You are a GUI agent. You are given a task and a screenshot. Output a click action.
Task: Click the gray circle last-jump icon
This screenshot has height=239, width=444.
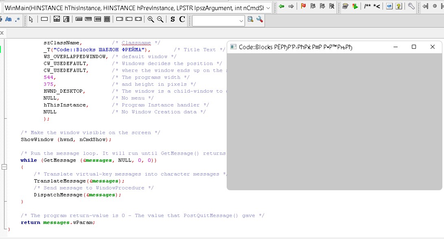tap(435, 6)
